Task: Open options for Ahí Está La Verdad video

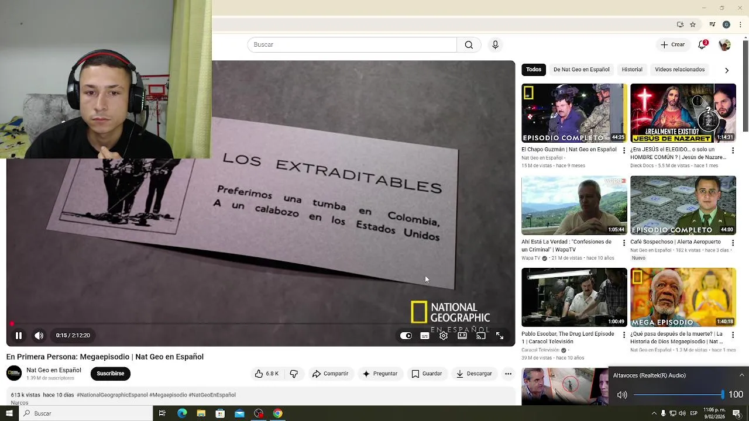Action: tap(623, 243)
